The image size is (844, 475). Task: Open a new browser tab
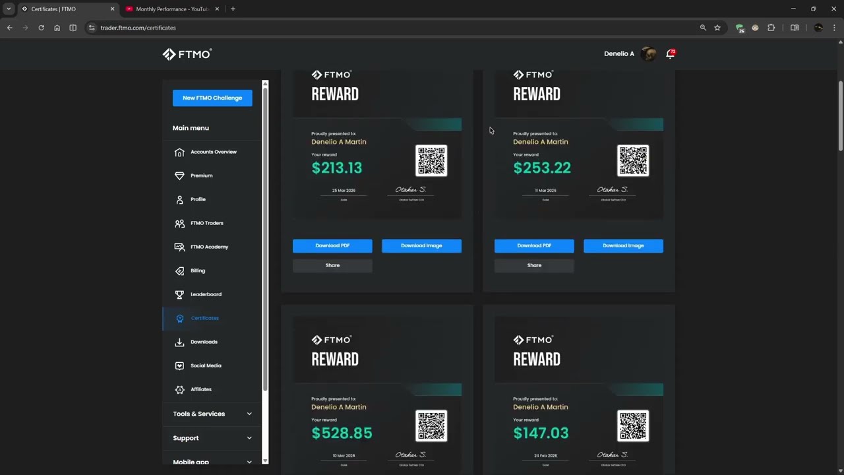tap(233, 9)
